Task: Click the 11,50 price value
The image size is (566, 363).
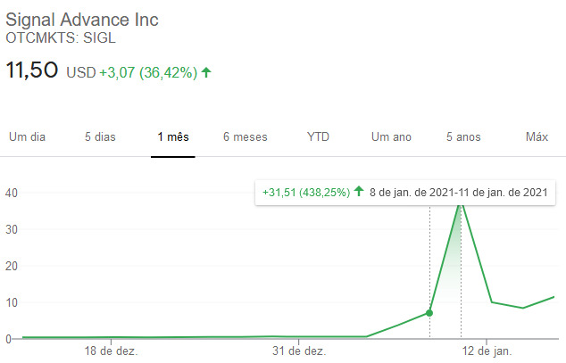Action: 32,70
